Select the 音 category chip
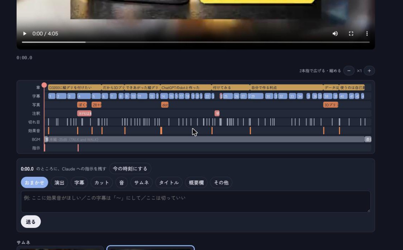This screenshot has height=250, width=403. click(x=122, y=182)
